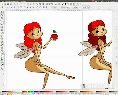Click the Break path at nodes icon
Screen dimensions: 118x95
pyautogui.click(x=14, y=7)
